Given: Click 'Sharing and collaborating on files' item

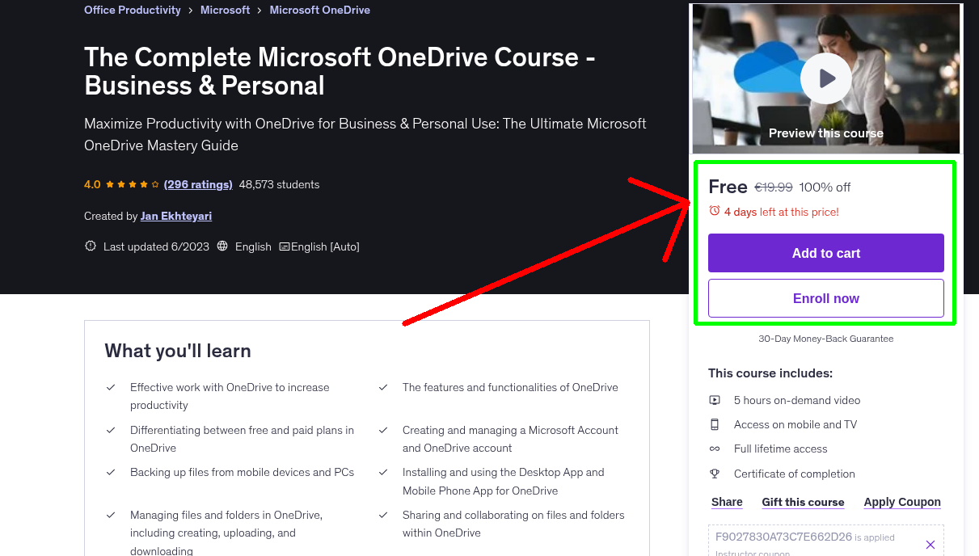Looking at the screenshot, I should tap(513, 524).
